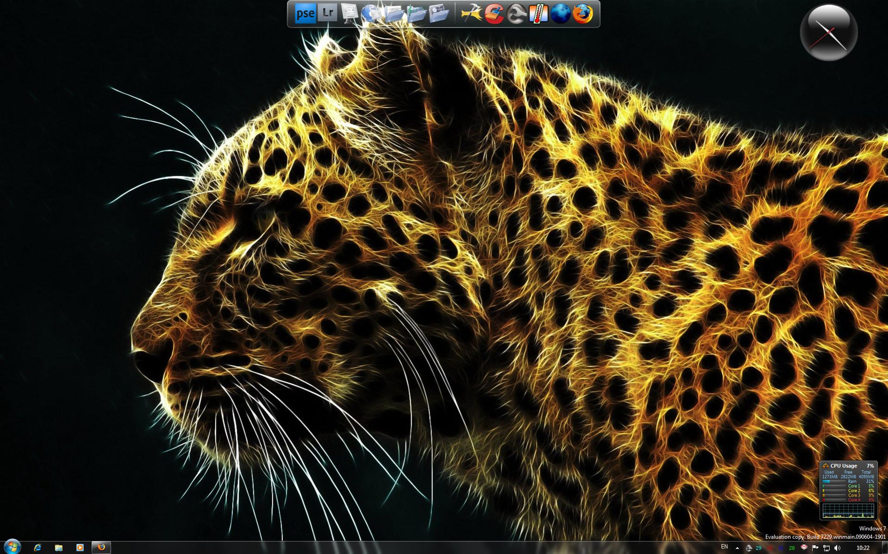Switch to the running Firefox taskbar button
The image size is (888, 554).
click(x=101, y=548)
